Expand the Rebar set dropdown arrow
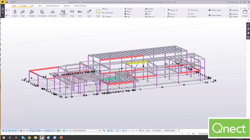This screenshot has height=140, width=250. tap(165, 16)
